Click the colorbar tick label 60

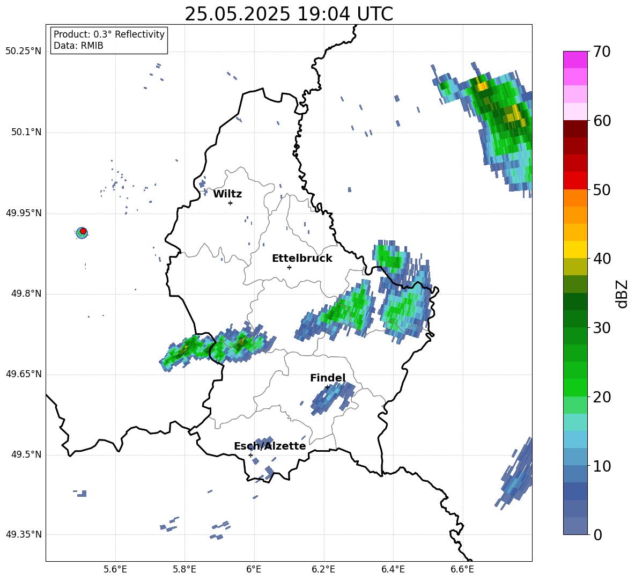pos(602,121)
